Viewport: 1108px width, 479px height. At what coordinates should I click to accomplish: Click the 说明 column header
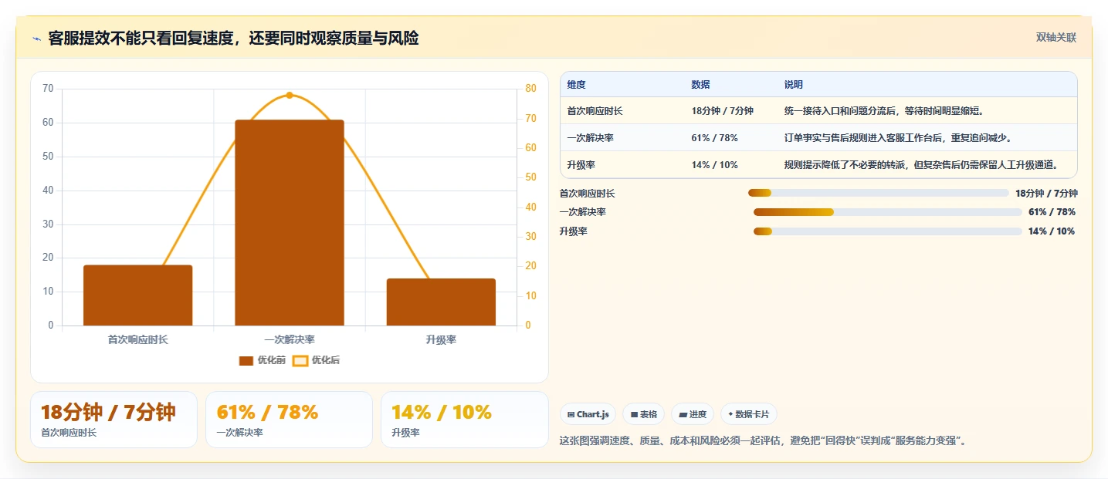(x=793, y=85)
